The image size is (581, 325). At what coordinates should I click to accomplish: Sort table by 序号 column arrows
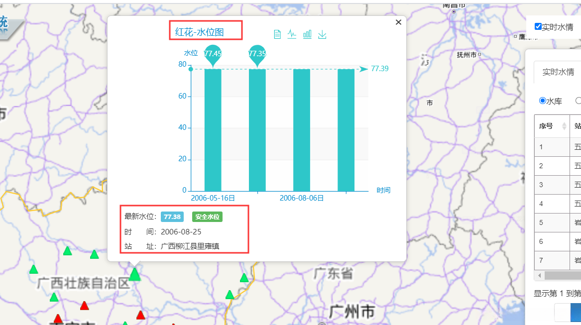click(564, 126)
